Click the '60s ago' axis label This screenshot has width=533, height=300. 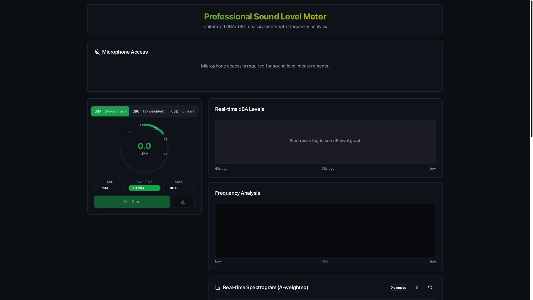(x=221, y=169)
